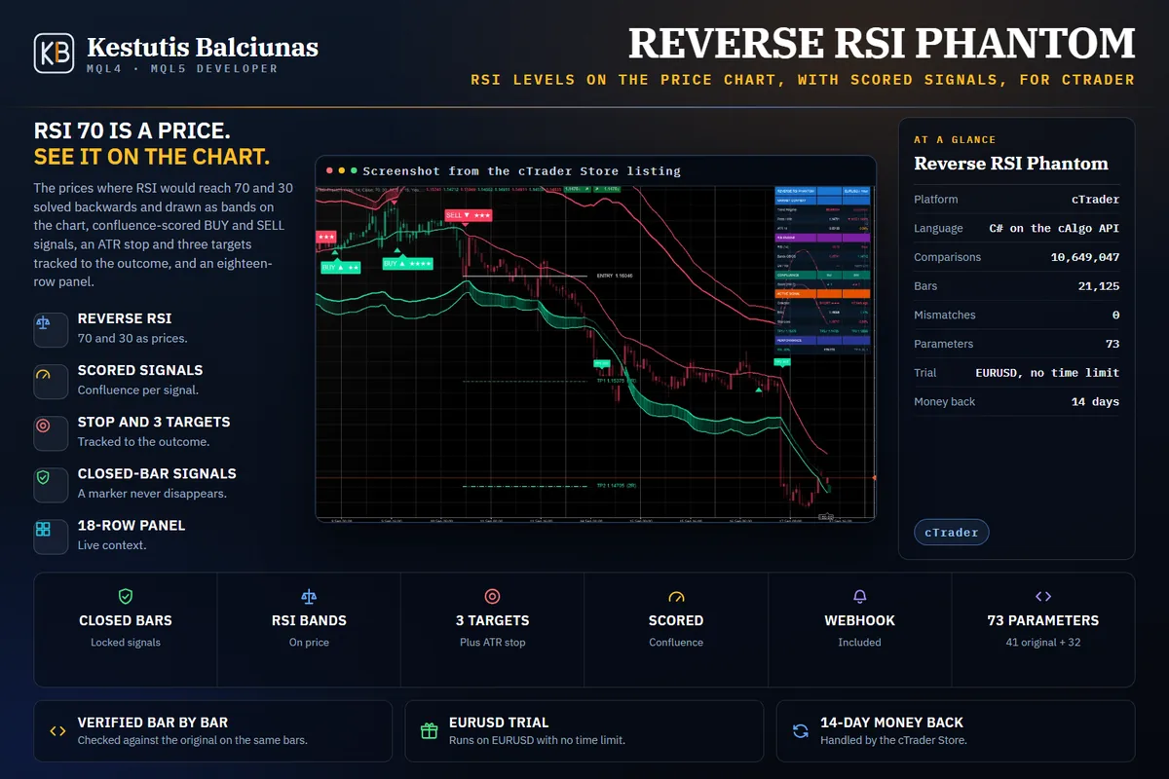Click the cTrader pill tag
Viewport: 1169px width, 779px height.
pos(952,533)
